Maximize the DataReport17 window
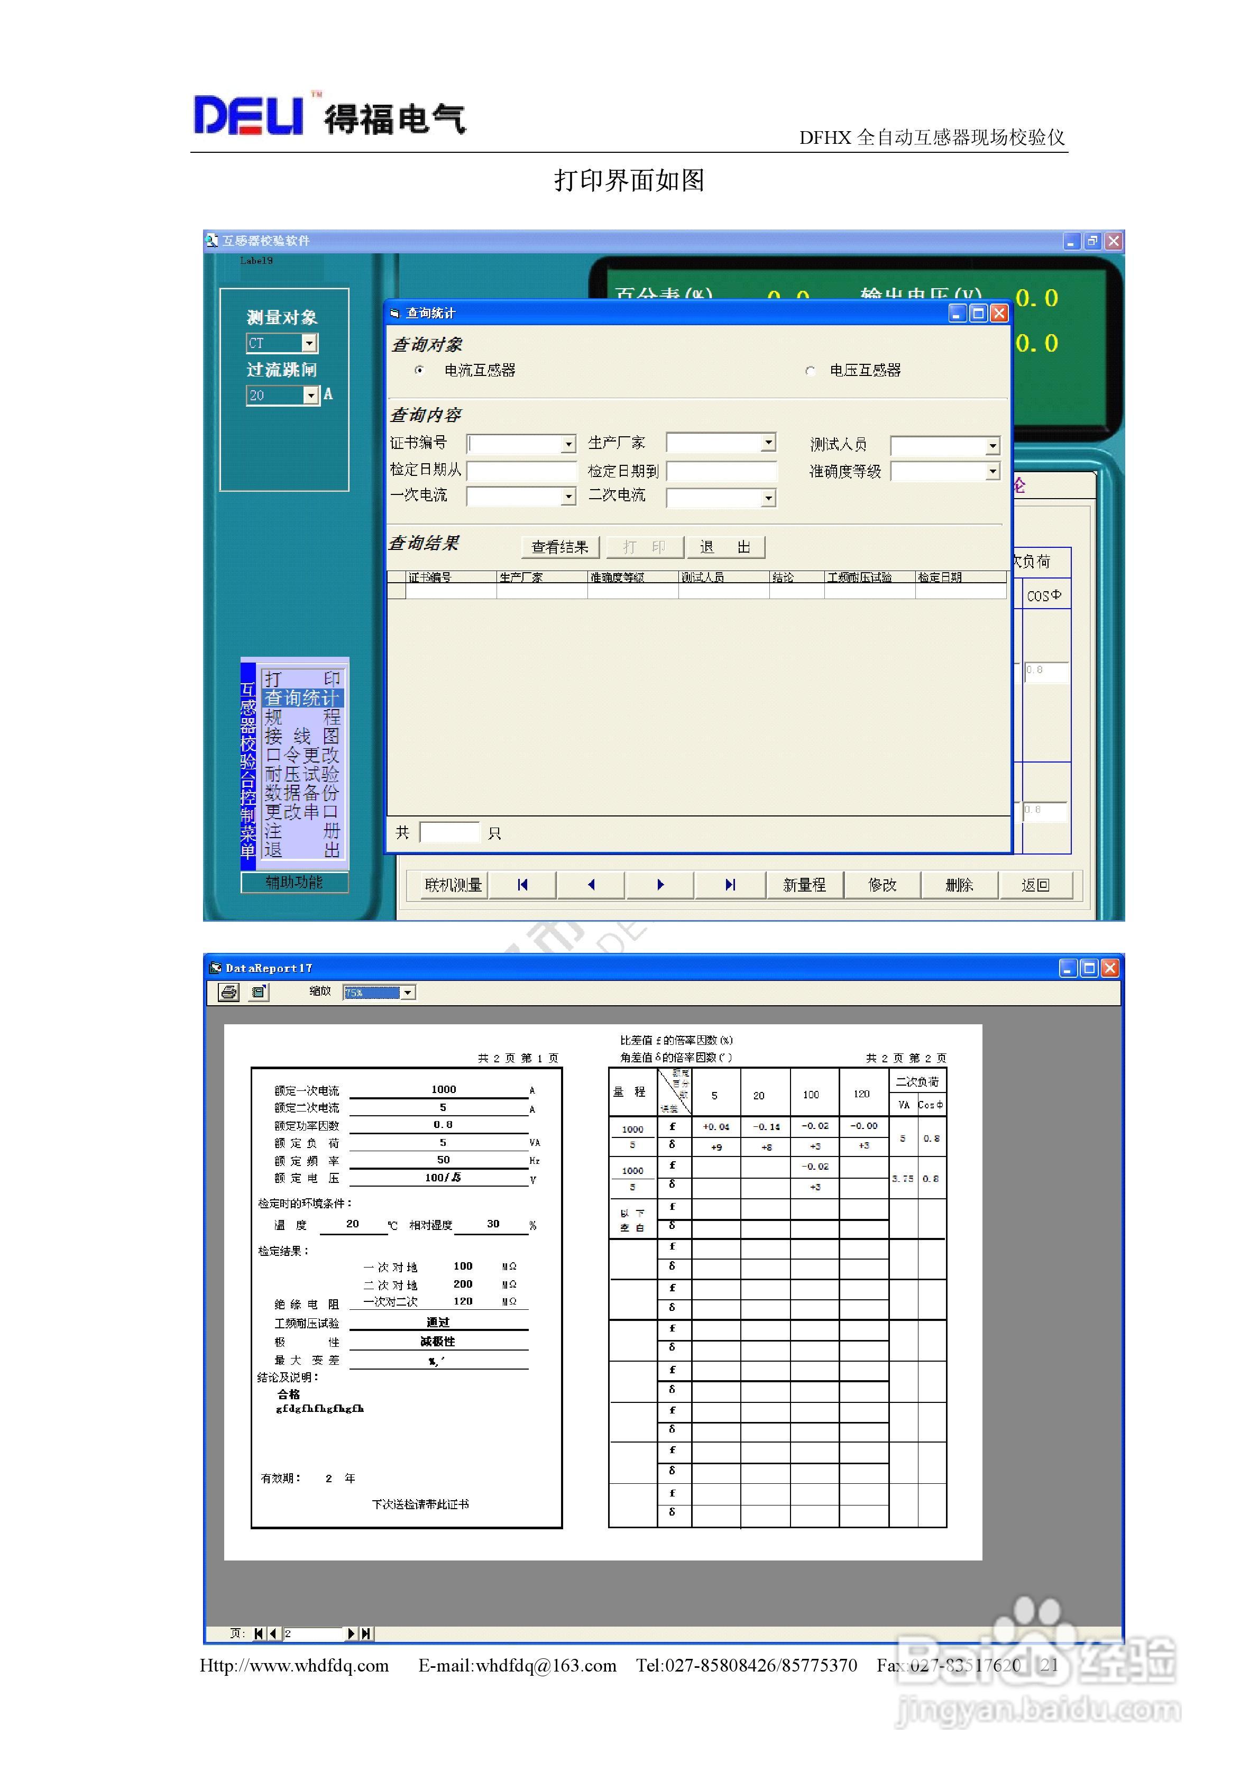The width and height of the screenshot is (1259, 1781). (x=1089, y=967)
